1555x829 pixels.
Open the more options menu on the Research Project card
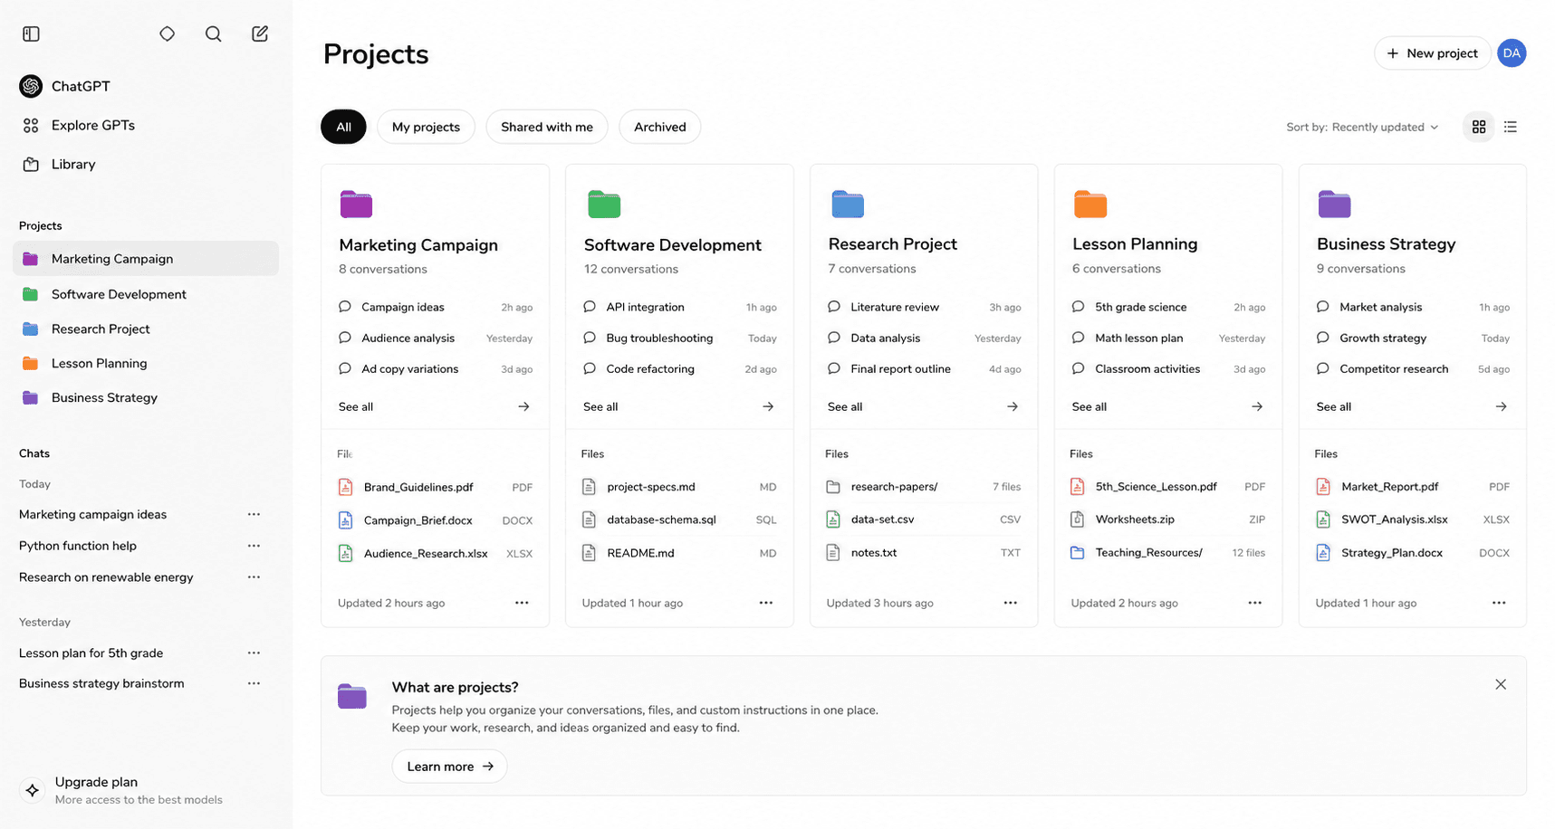[1011, 603]
